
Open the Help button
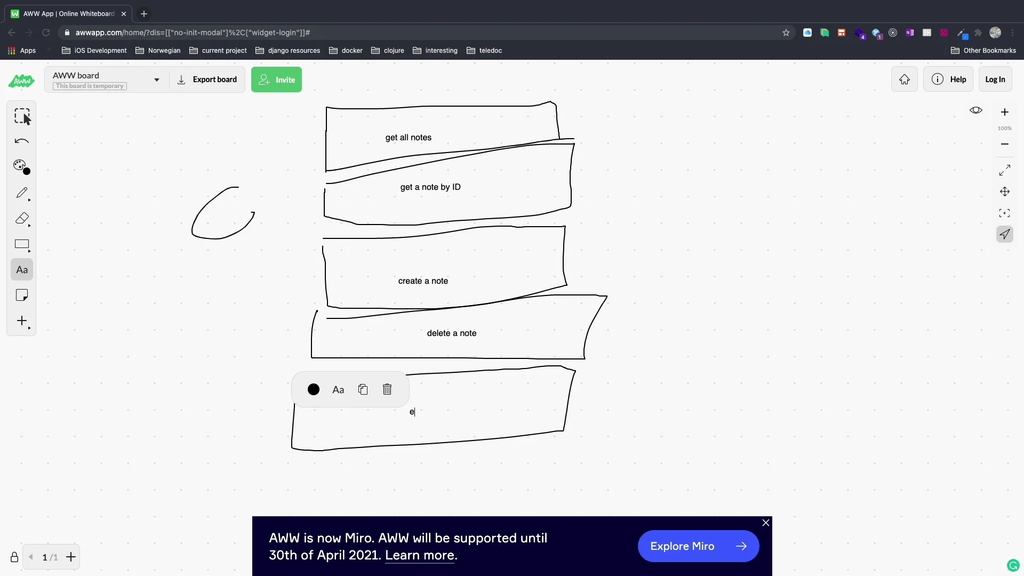pyautogui.click(x=948, y=79)
